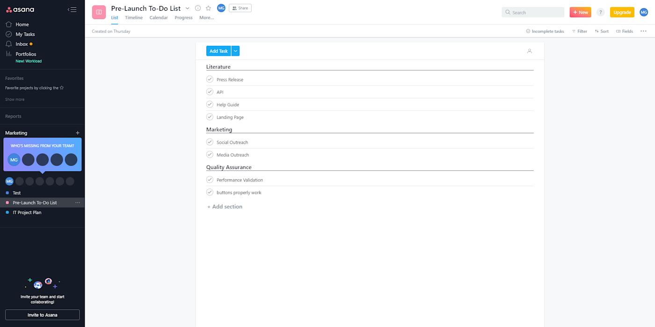
Task: Open the Incomplete tasks filter dropdown
Action: [545, 31]
